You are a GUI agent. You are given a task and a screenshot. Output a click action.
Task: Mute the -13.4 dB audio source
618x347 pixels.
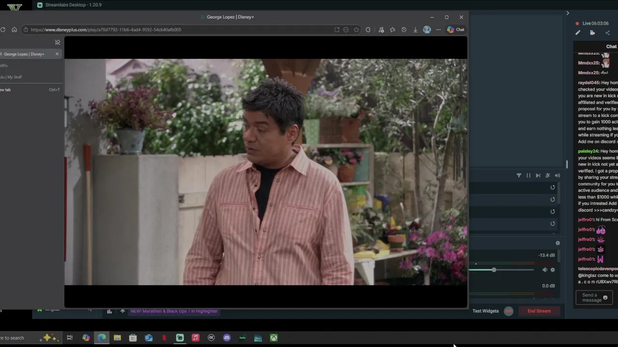[x=545, y=270]
